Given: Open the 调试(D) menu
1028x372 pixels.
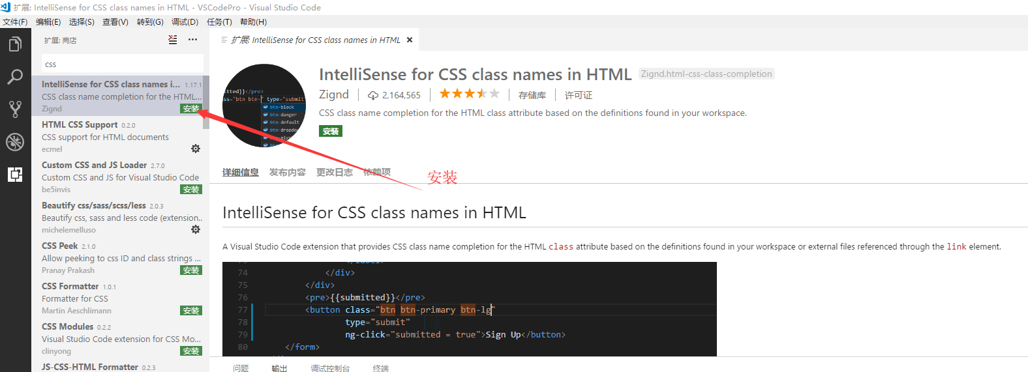Looking at the screenshot, I should pyautogui.click(x=185, y=22).
